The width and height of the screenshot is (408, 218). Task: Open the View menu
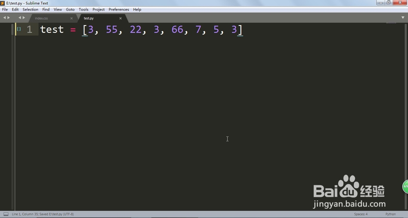click(x=58, y=9)
